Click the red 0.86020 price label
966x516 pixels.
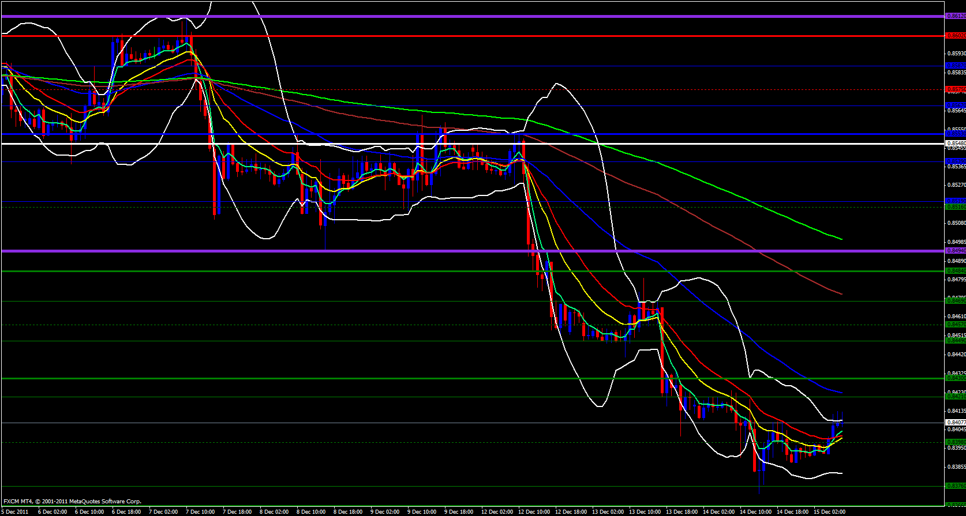pos(956,36)
